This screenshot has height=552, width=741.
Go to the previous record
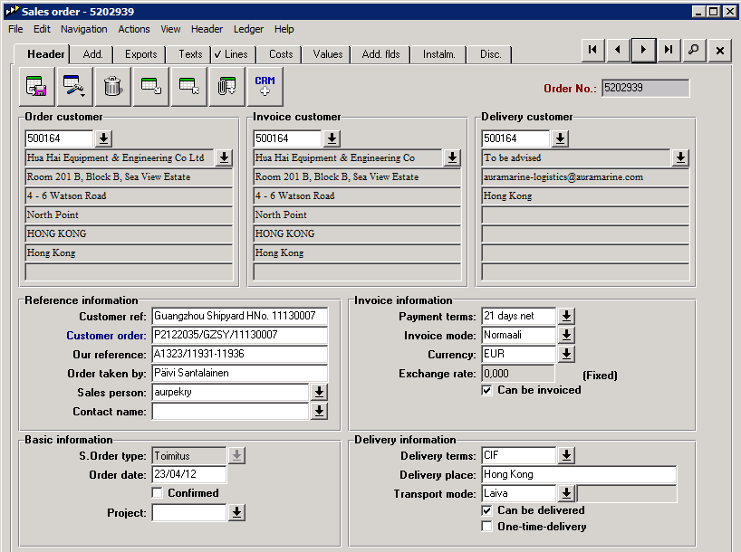[x=618, y=50]
